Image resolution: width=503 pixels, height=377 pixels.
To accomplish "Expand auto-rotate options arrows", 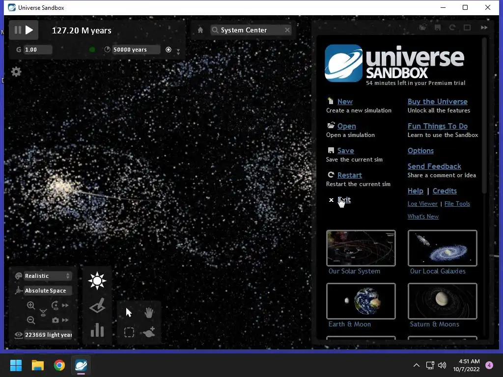I will tap(65, 305).
